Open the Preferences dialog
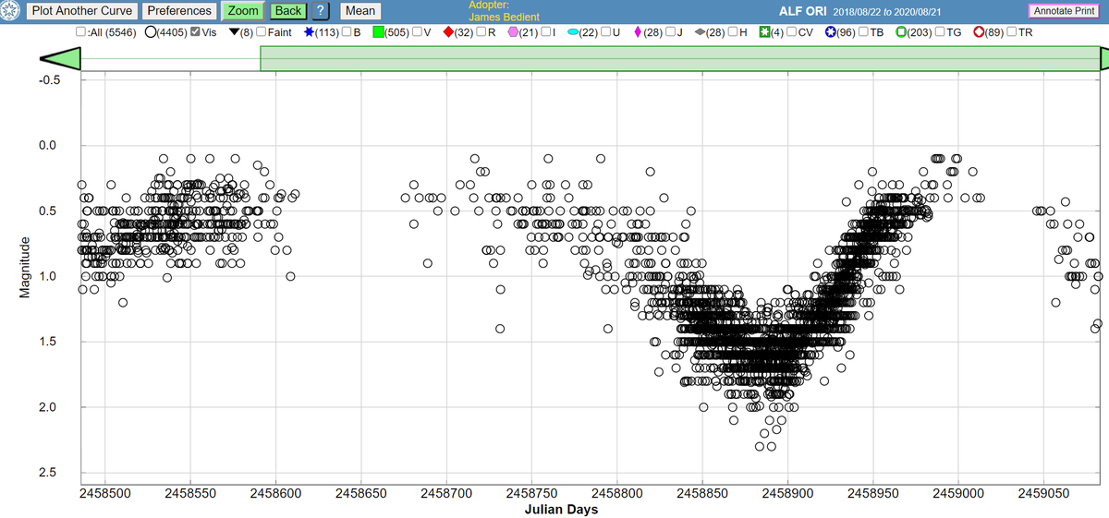The image size is (1109, 518). pyautogui.click(x=179, y=11)
